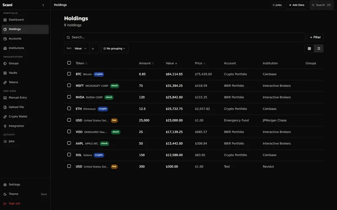Check the AAPL row checkbox
This screenshot has width=337, height=210.
69,143
